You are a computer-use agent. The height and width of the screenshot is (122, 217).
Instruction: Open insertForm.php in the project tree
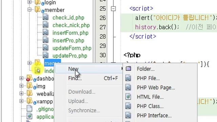(x=71, y=33)
